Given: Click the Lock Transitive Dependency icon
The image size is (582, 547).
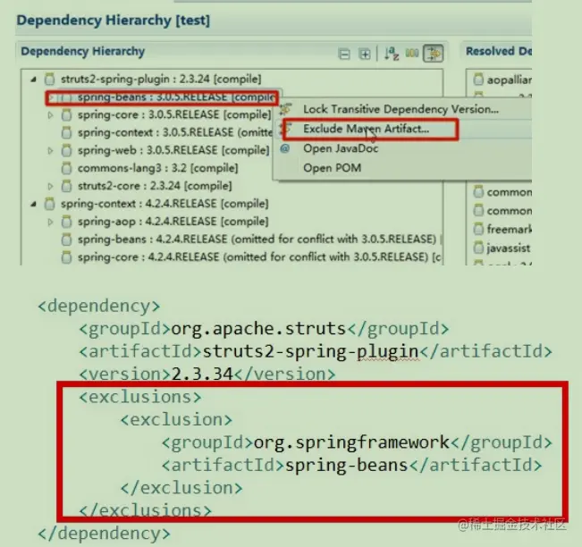Looking at the screenshot, I should coord(285,109).
